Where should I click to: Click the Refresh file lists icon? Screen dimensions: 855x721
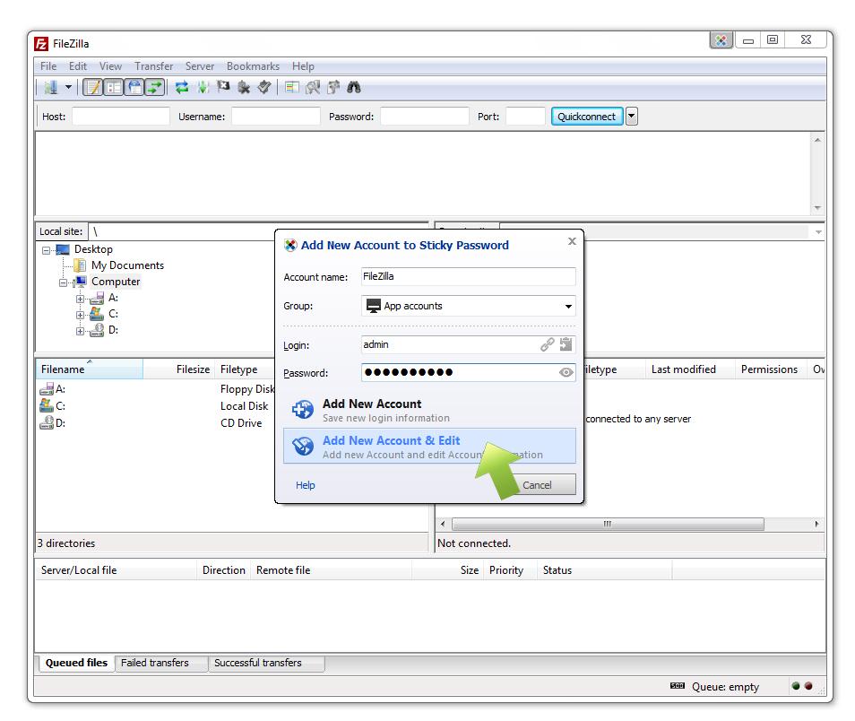tap(182, 87)
